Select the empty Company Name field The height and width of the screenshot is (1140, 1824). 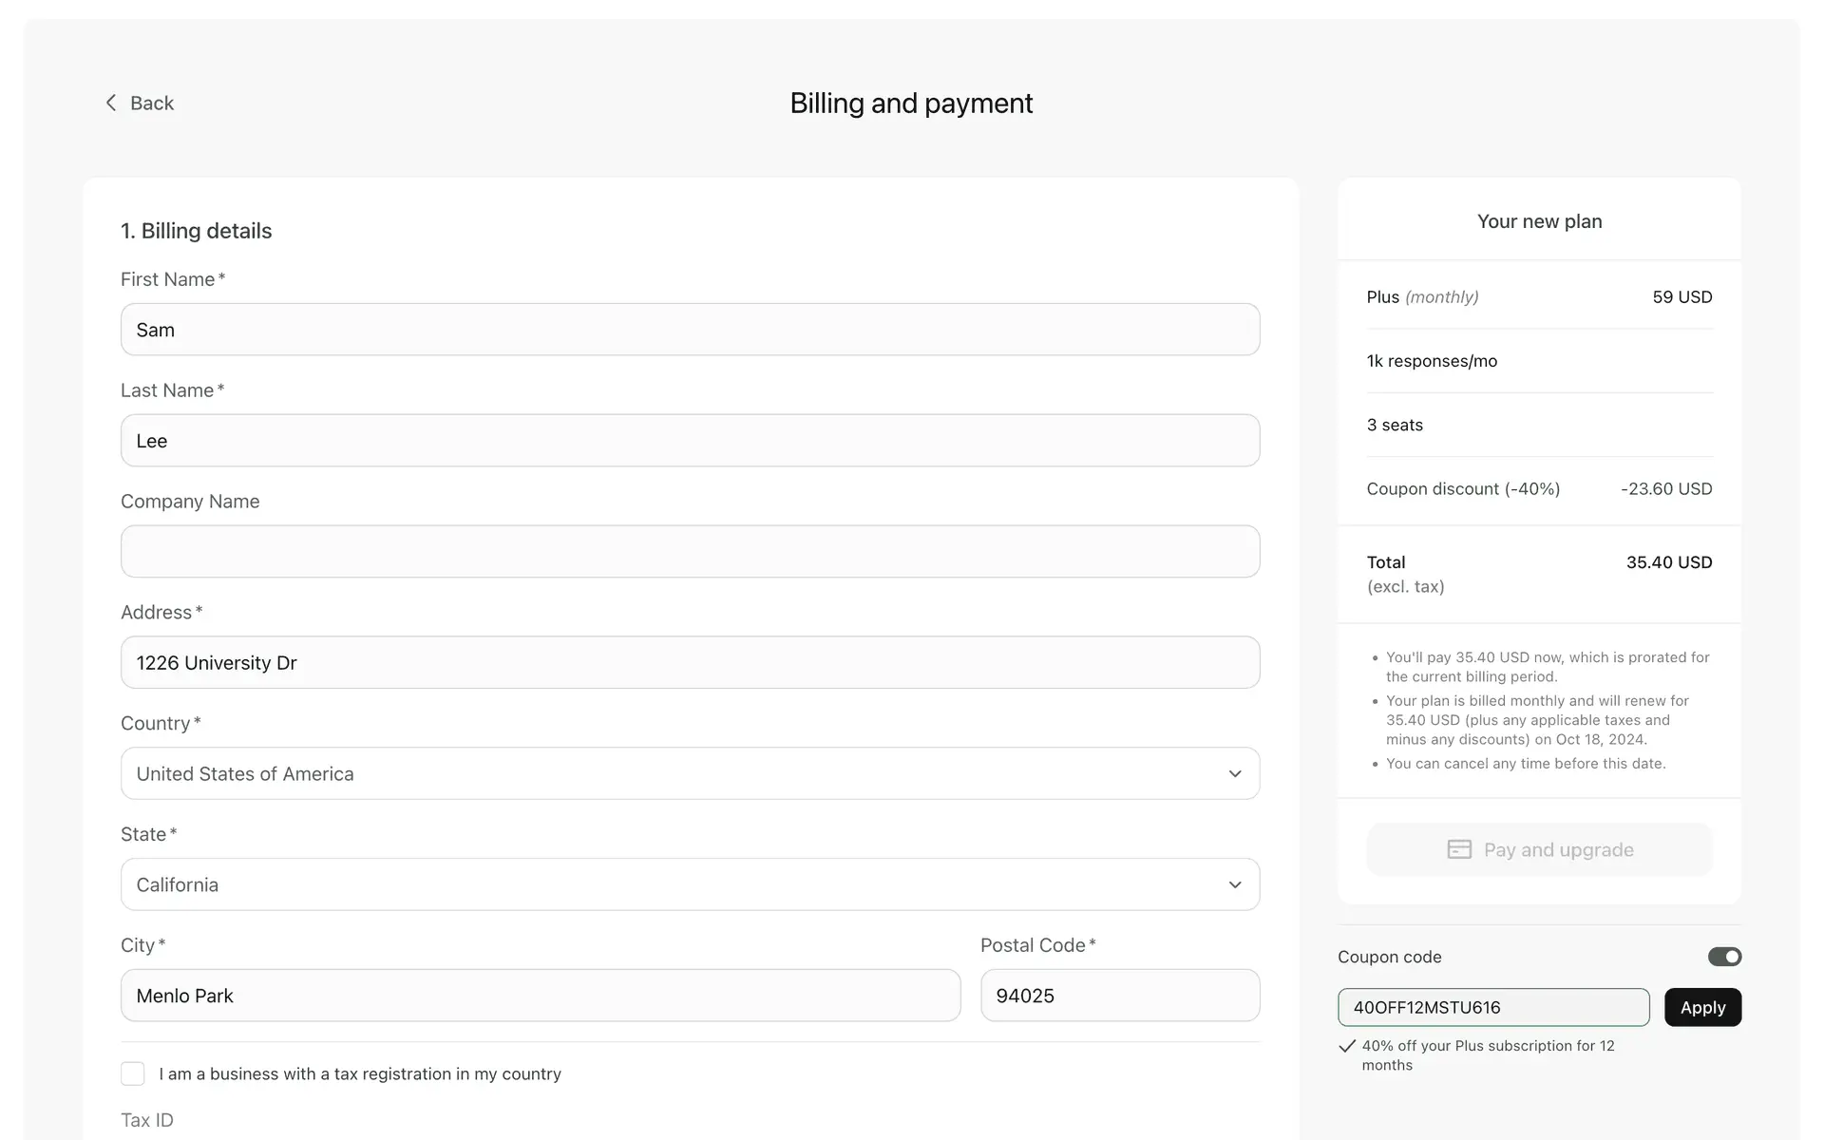pos(690,551)
